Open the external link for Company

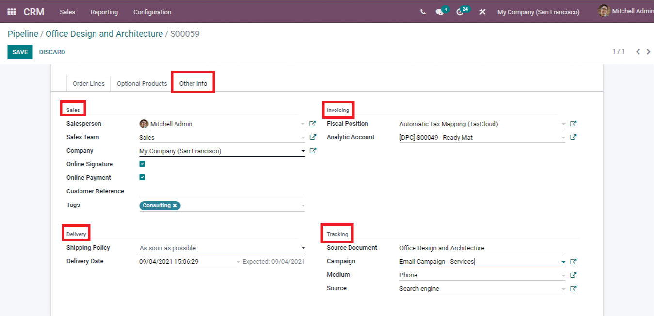click(313, 151)
